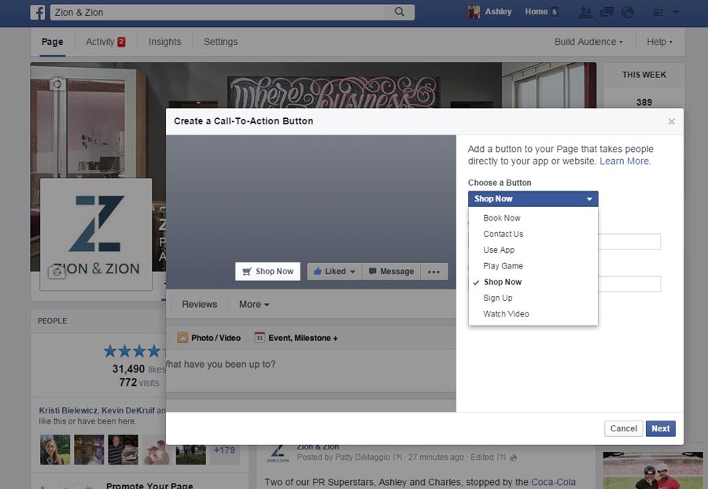Click the ellipsis button beside Message
708x489 pixels.
[x=434, y=271]
